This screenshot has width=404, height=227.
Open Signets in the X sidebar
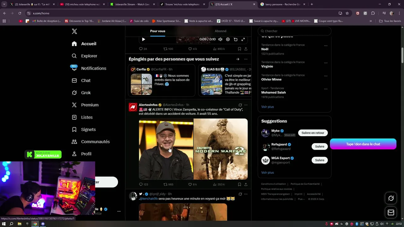84,129
